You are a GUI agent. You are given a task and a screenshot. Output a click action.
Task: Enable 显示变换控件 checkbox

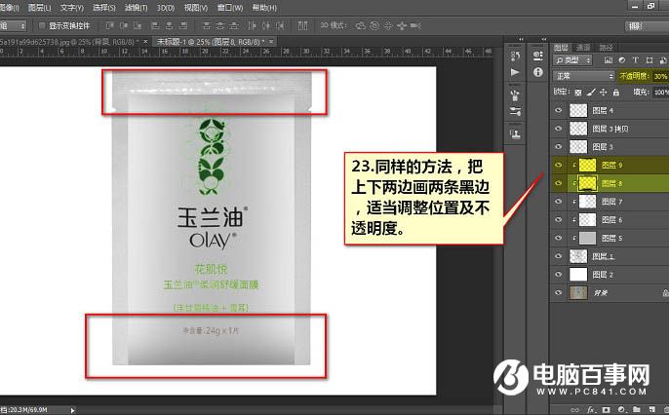click(x=42, y=26)
